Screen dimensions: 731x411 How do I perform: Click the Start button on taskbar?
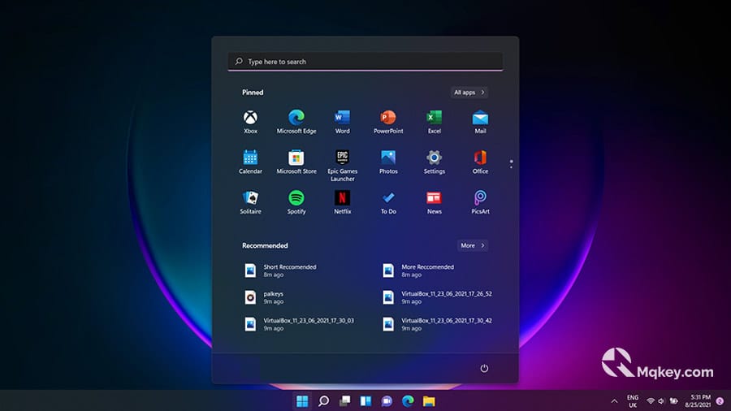pyautogui.click(x=302, y=400)
